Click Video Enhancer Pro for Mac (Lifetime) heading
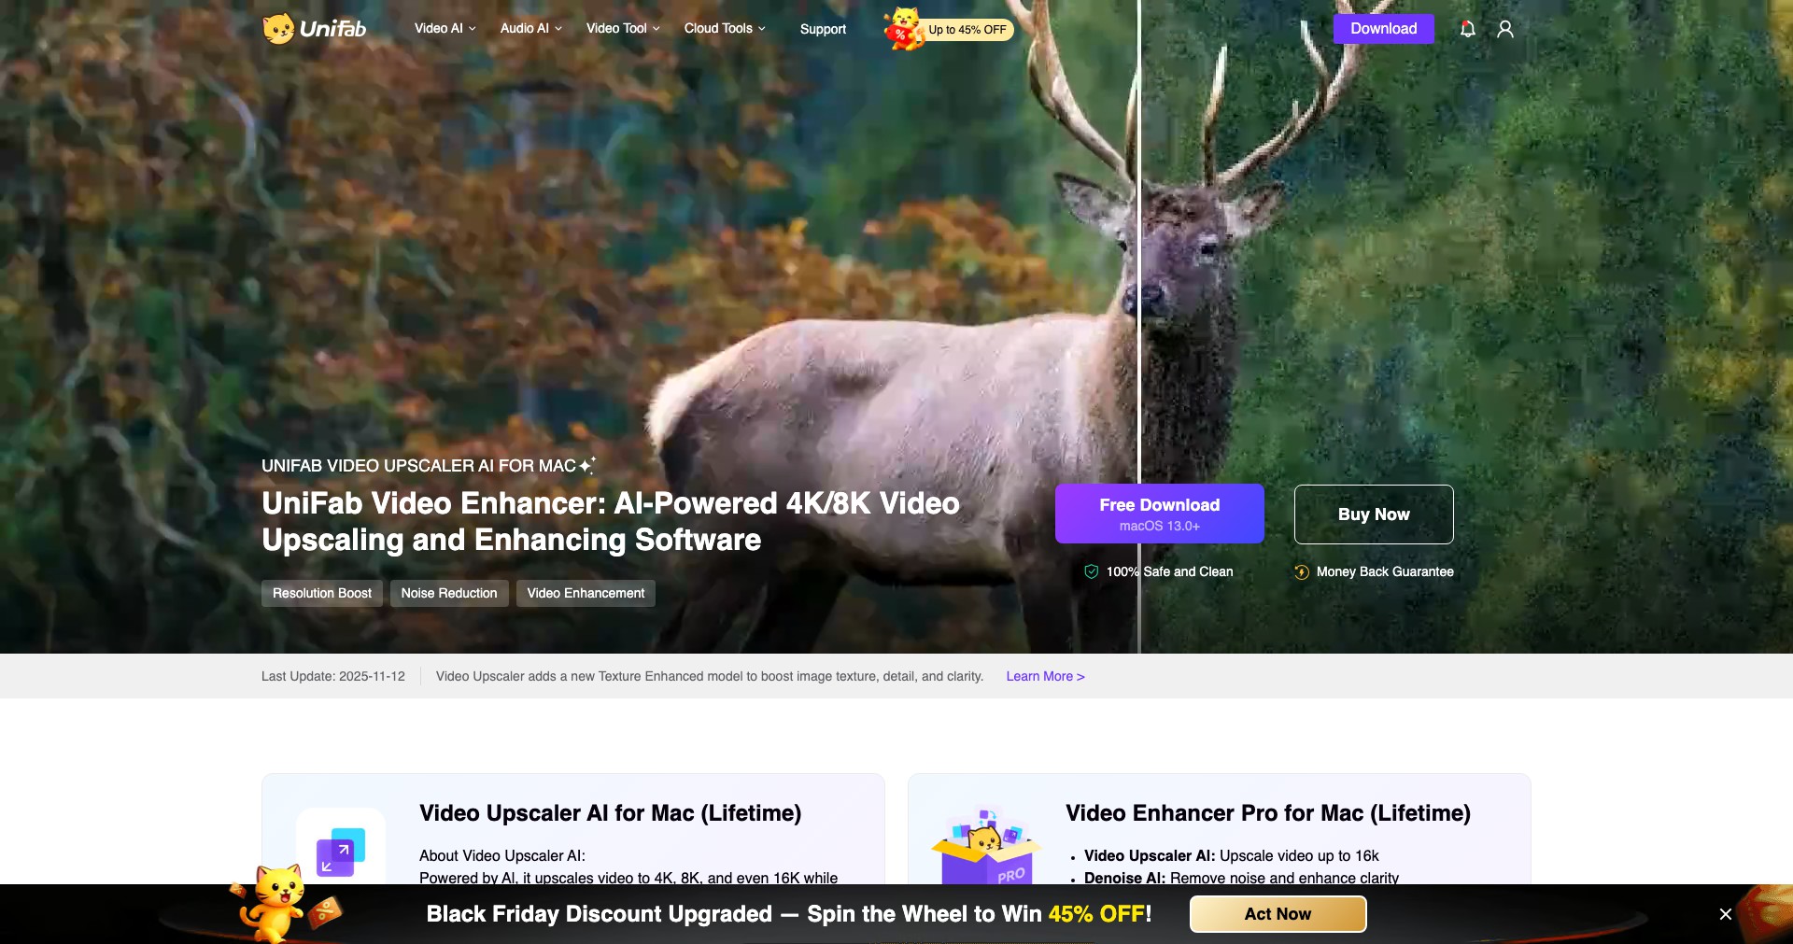Screen dimensions: 1793x944 point(1268,813)
